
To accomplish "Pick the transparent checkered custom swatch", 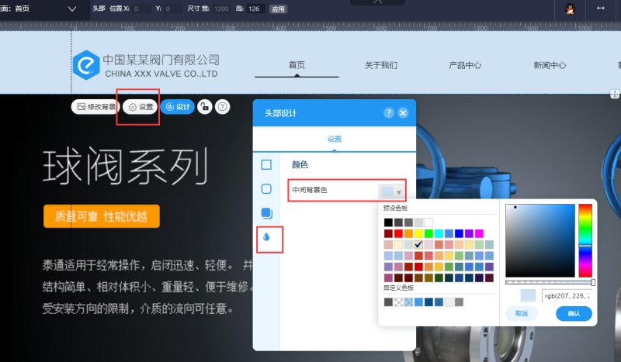I will pyautogui.click(x=398, y=302).
